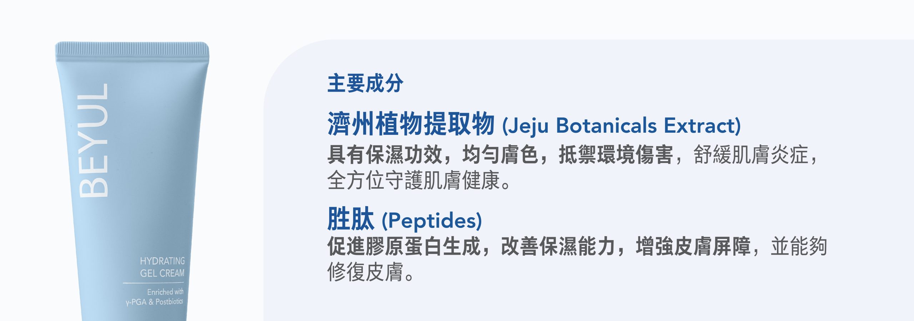Click the "(Peptides)" English label
Image resolution: width=914 pixels, height=321 pixels.
tap(432, 220)
